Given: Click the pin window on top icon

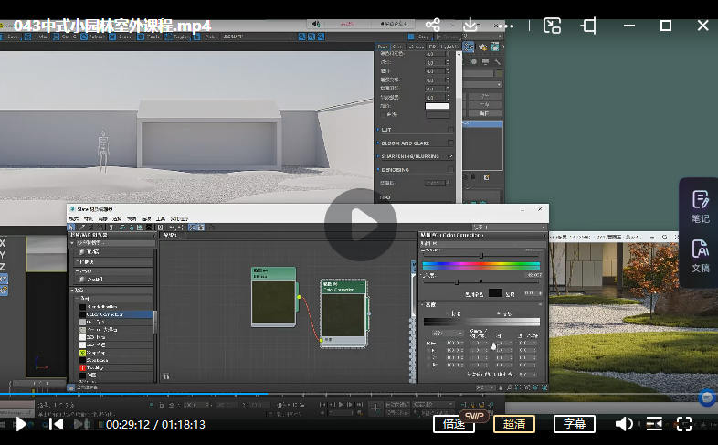Looking at the screenshot, I should (x=590, y=26).
